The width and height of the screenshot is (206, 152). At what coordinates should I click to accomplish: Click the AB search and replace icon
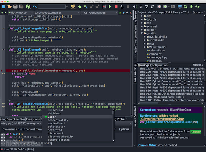coord(73,6)
